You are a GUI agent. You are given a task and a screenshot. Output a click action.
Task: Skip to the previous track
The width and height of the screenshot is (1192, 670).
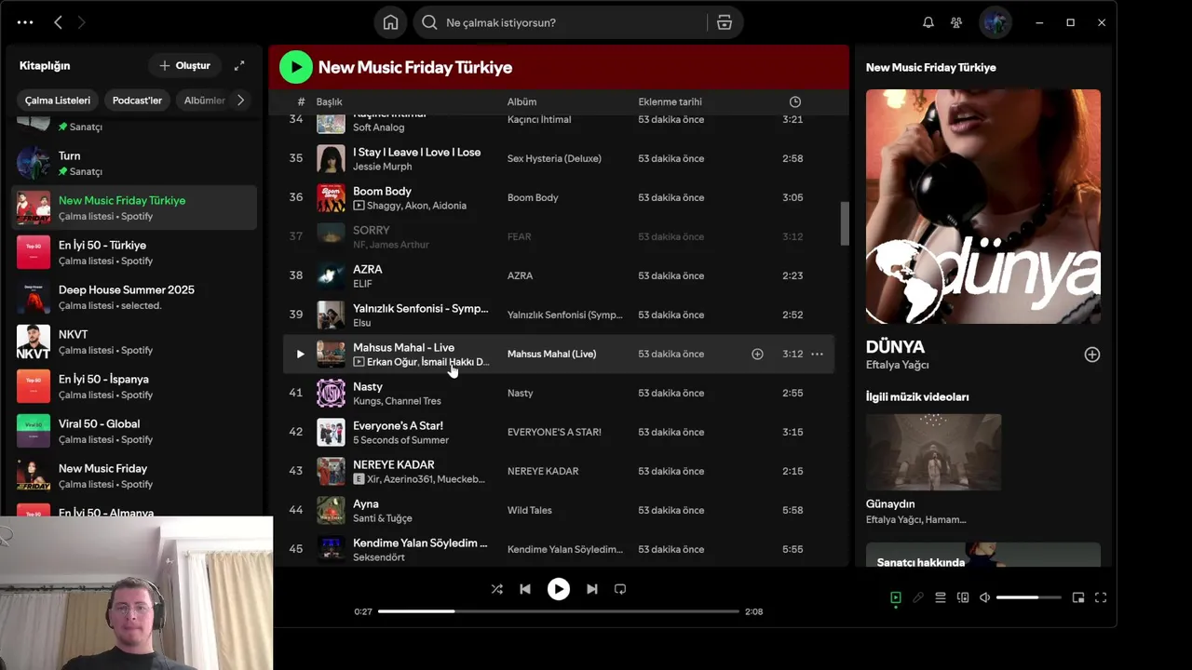click(x=525, y=589)
